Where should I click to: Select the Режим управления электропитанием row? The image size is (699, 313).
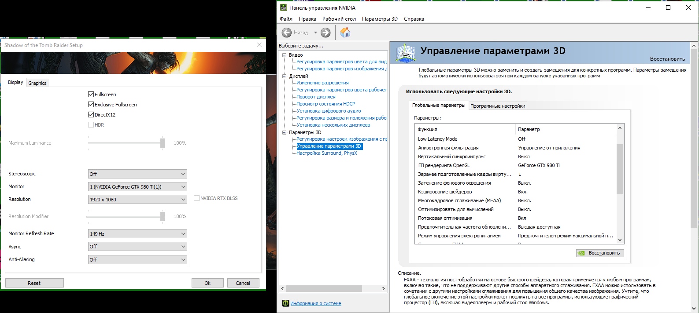[515, 236]
